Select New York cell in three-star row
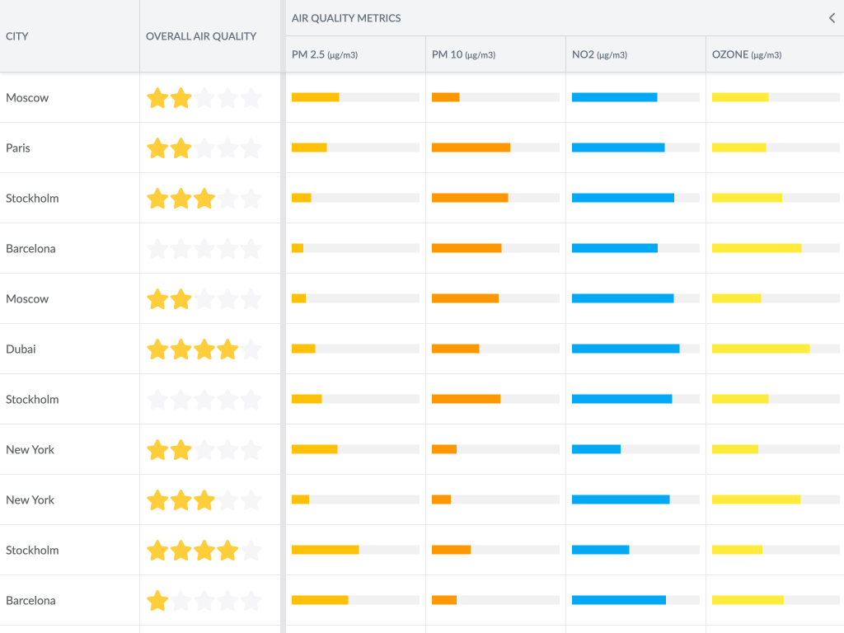This screenshot has width=844, height=633. click(69, 499)
